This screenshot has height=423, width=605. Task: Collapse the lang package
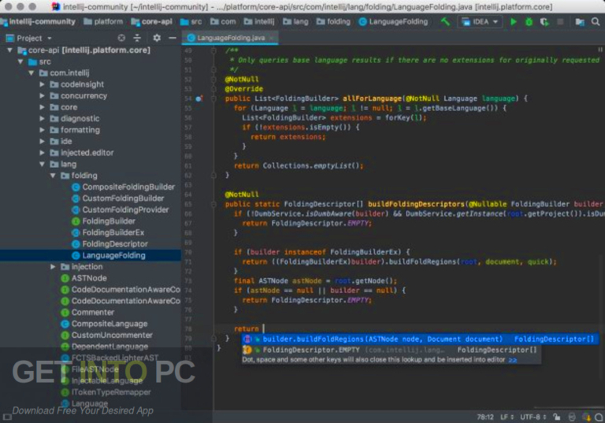point(42,164)
